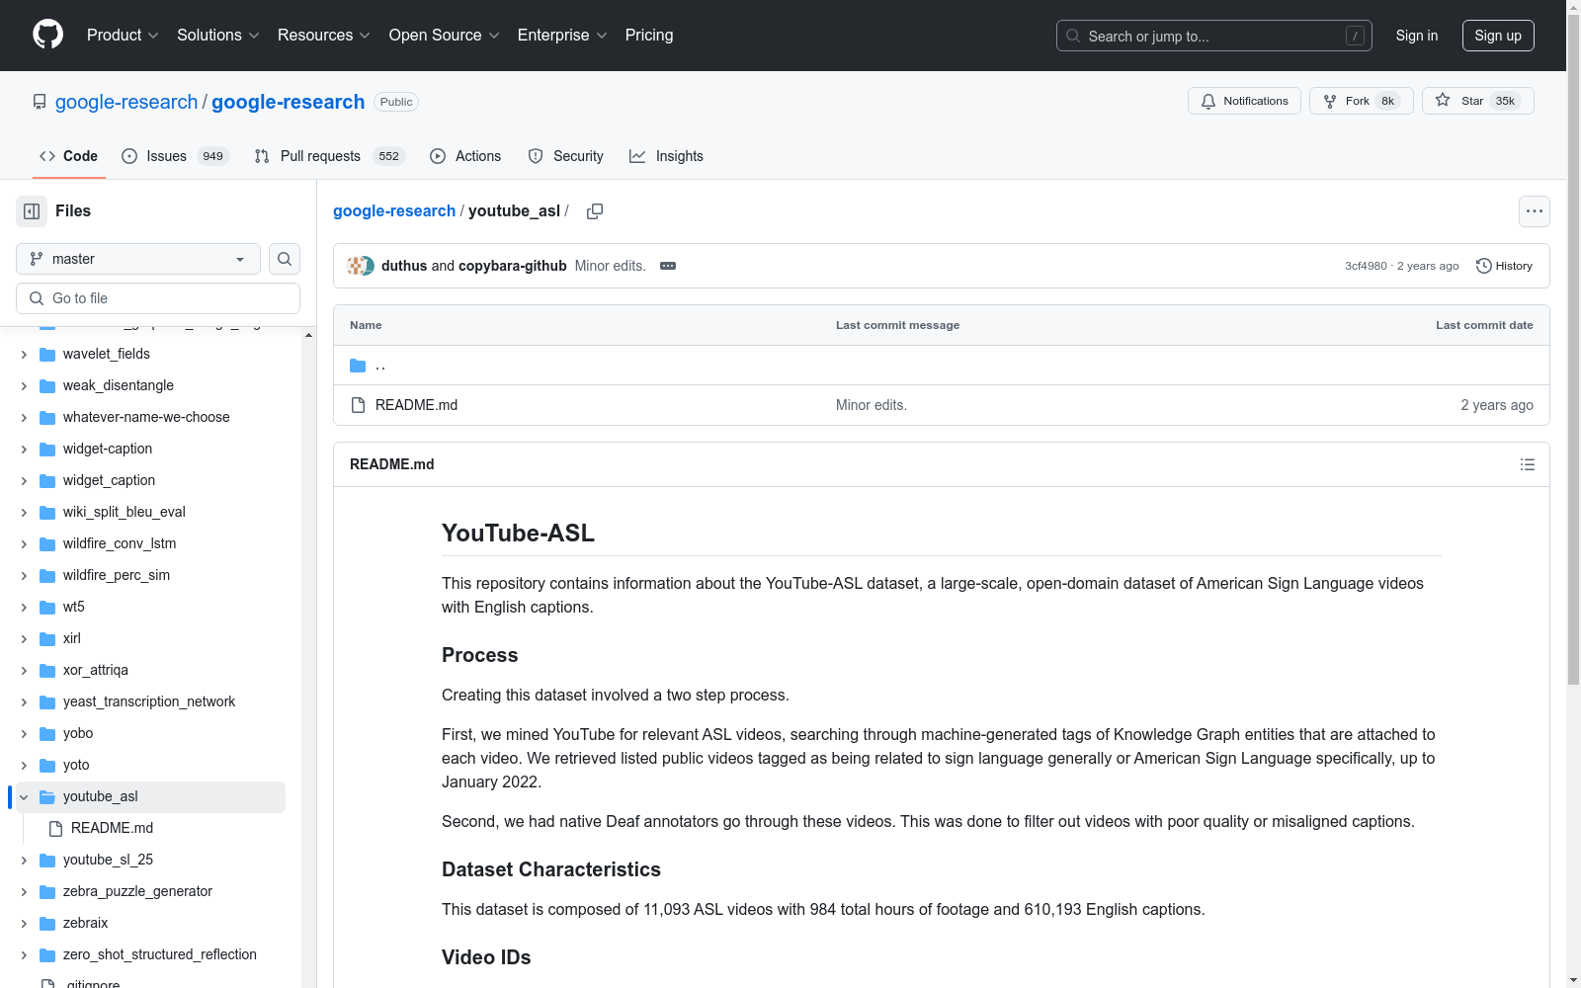Switch to the Security tab

point(565,156)
